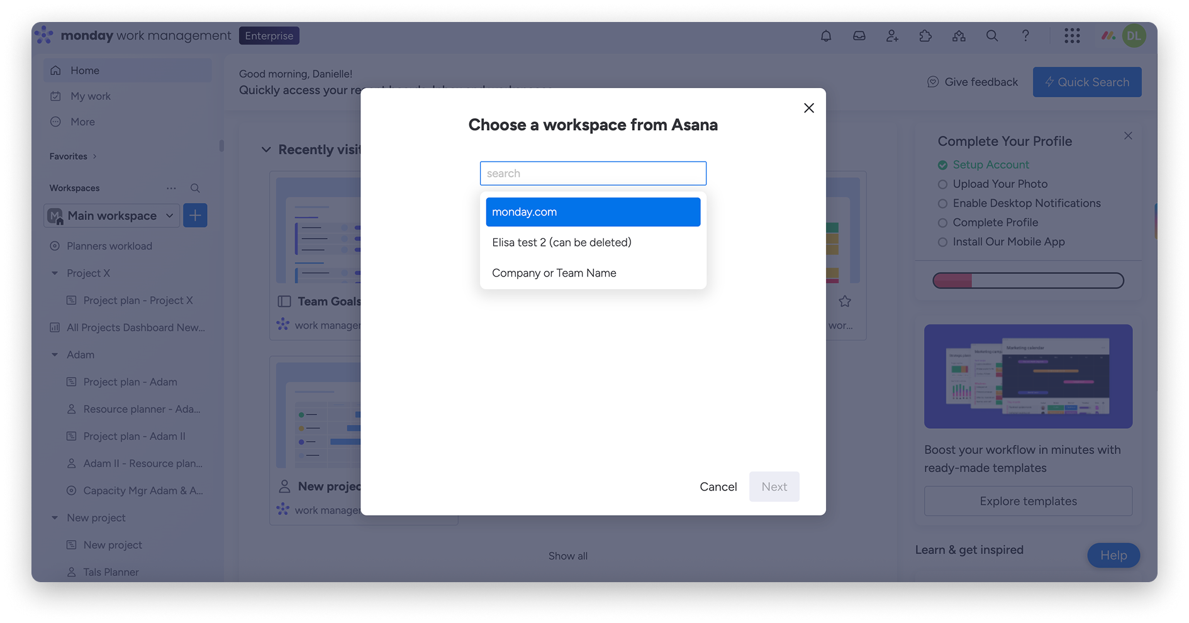The width and height of the screenshot is (1189, 623).
Task: Click the Quick Search button
Action: point(1087,82)
